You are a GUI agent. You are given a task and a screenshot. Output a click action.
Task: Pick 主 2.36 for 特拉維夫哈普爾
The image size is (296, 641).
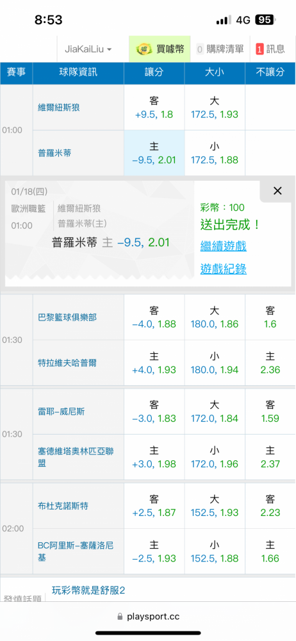coord(270,363)
